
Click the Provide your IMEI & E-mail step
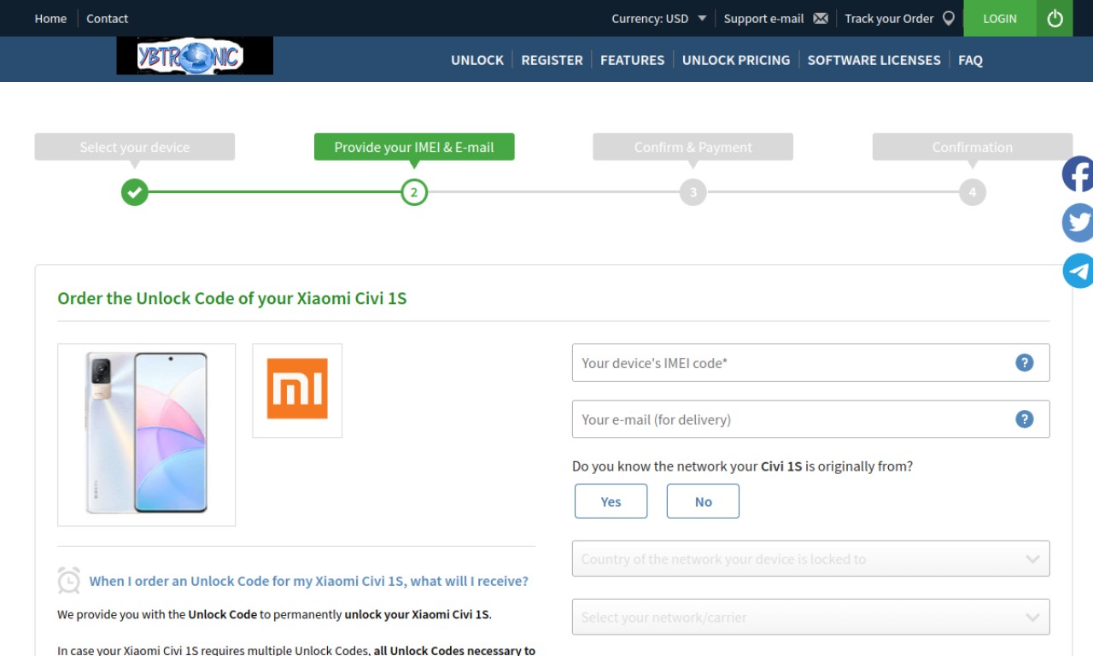(414, 147)
